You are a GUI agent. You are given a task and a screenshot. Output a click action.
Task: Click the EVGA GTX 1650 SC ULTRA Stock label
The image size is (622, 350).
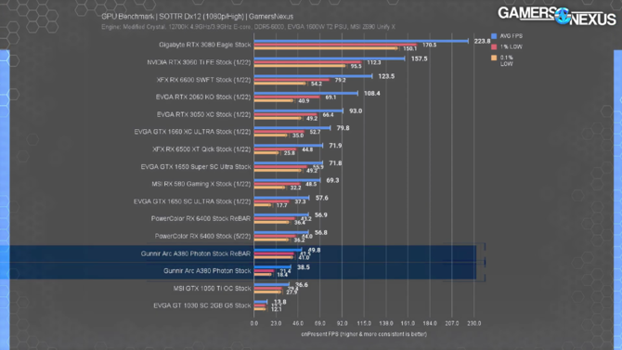pyautogui.click(x=192, y=201)
